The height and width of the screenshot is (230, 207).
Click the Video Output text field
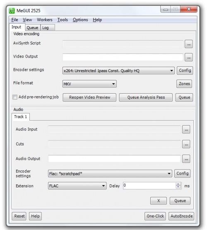(x=123, y=57)
